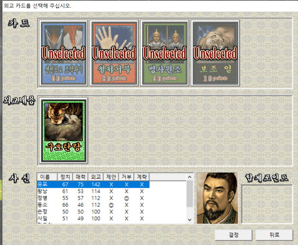The image size is (298, 245).
Task: Select envoy 동소 in the list
Action: coord(93,205)
